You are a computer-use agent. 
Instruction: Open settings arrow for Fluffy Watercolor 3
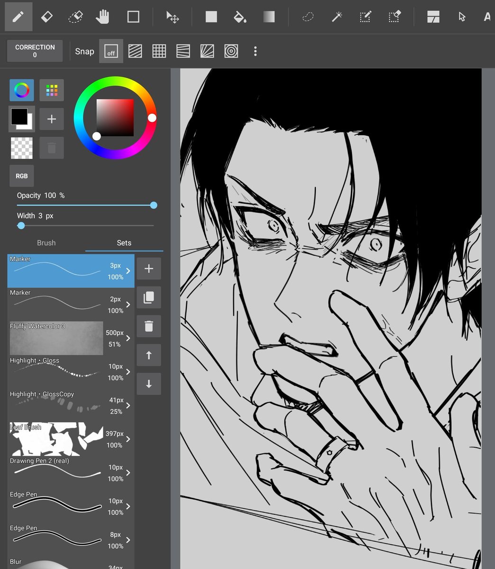(x=128, y=338)
